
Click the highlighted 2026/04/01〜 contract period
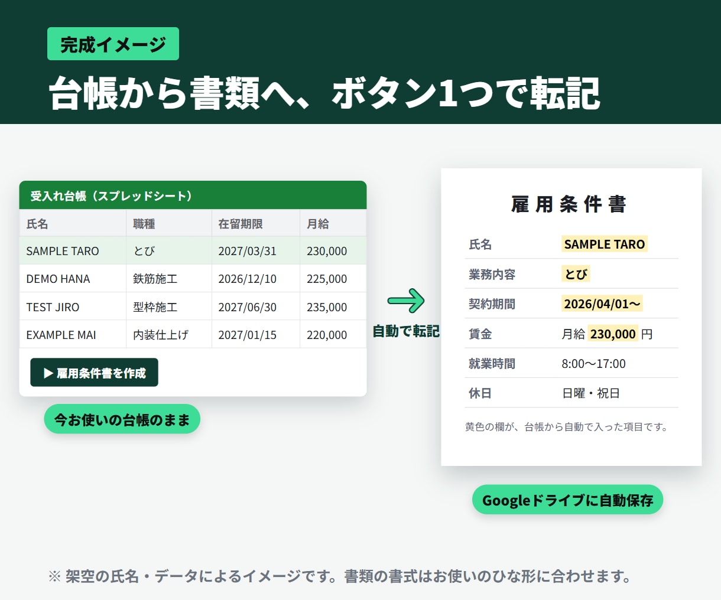602,304
